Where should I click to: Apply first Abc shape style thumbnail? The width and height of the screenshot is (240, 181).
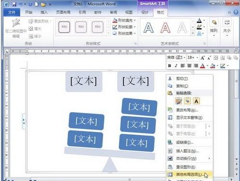tap(64, 27)
